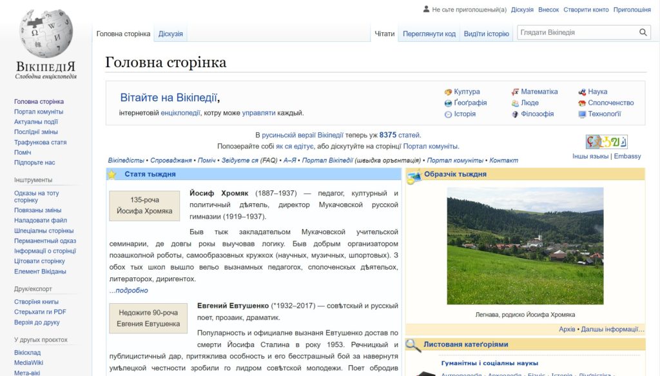Focus the Глядати Вікіпедія search field

pyautogui.click(x=577, y=32)
